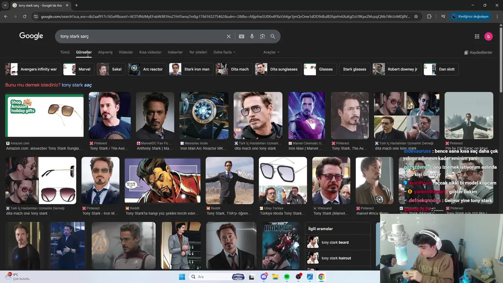
Task: Open a new Chrome tab
Action: point(76,5)
